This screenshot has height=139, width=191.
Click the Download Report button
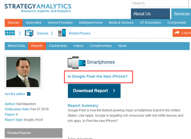click(94, 91)
